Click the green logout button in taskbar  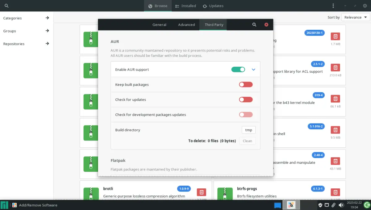[x=367, y=205]
